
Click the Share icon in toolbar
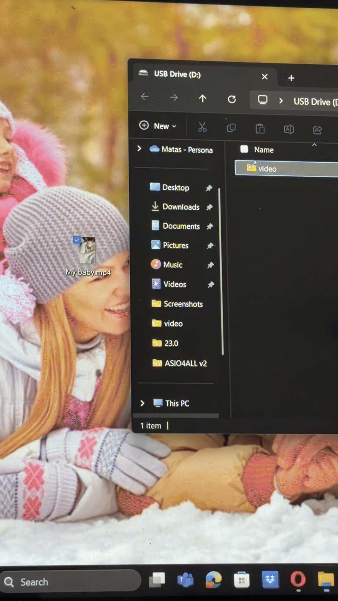point(317,130)
